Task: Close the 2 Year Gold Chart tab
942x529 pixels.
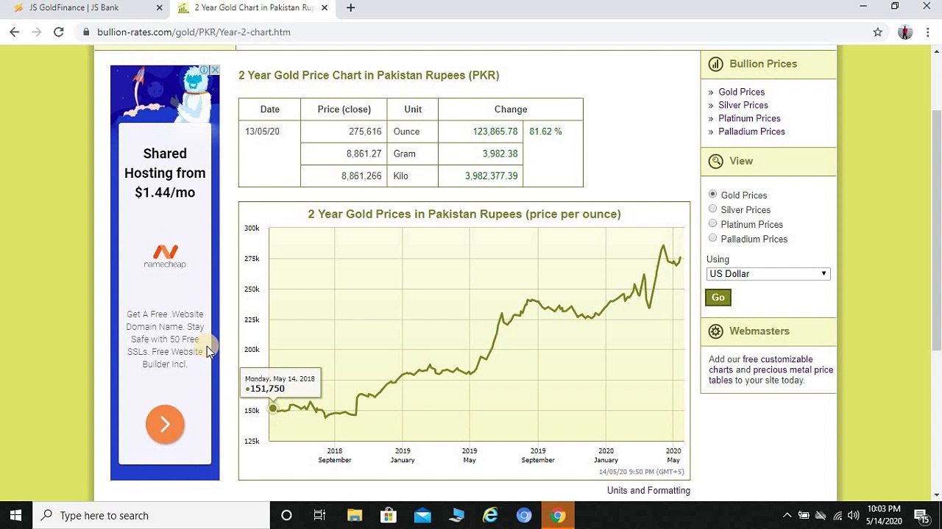Action: pos(325,8)
